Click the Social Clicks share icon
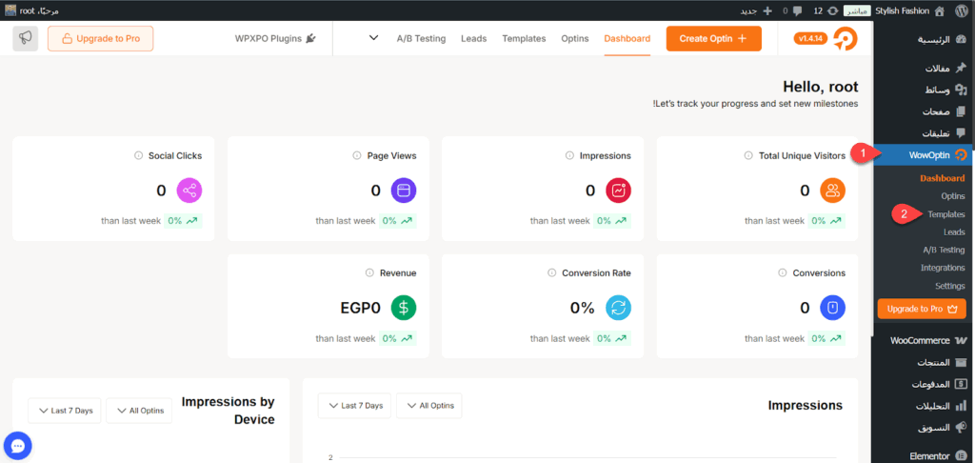The image size is (975, 463). (189, 191)
